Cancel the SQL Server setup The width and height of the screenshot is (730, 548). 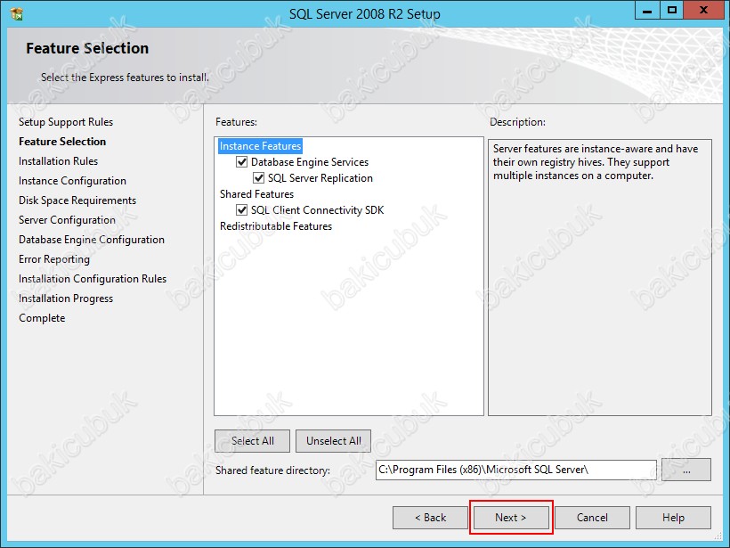[x=592, y=518]
